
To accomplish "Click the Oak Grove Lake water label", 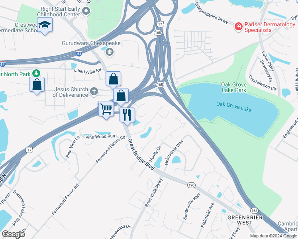I will point(234,107).
